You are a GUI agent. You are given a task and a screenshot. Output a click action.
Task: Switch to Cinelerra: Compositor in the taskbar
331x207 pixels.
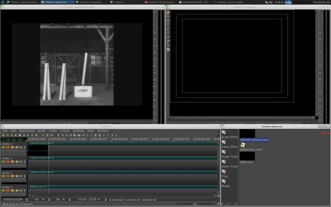tap(90, 2)
